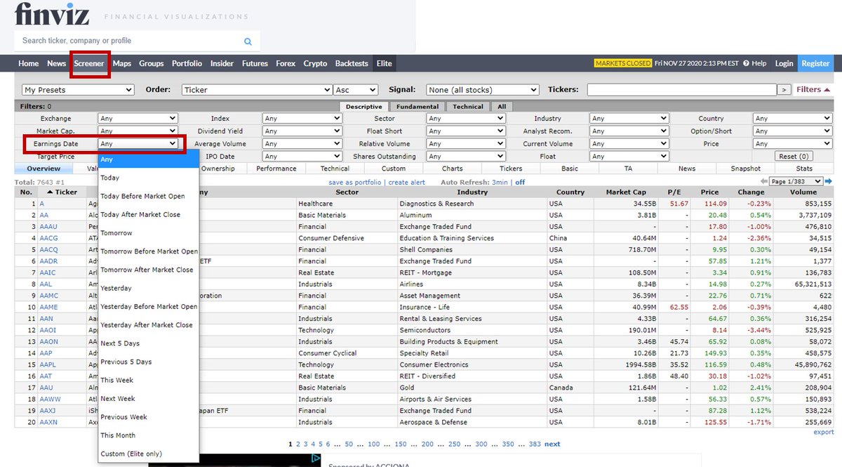
Task: Select 'Previous Week' option
Action: (x=148, y=416)
